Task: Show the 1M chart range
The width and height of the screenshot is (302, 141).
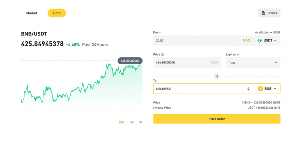Action: 140,122
